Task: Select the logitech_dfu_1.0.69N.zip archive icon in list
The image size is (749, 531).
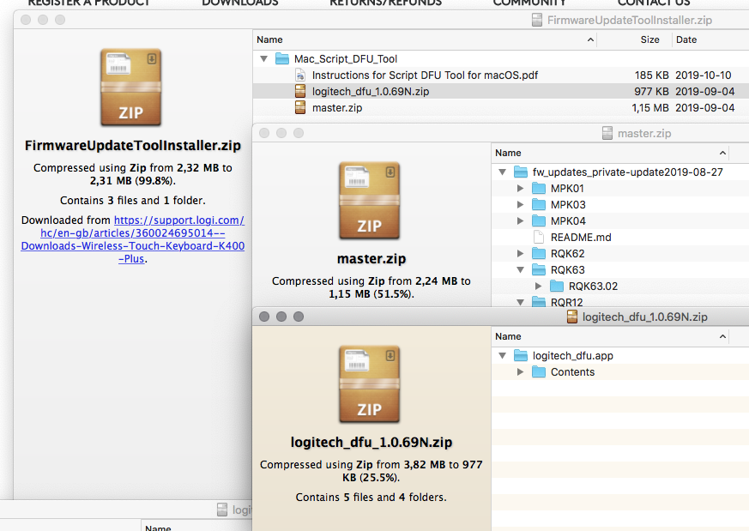Action: tap(300, 91)
